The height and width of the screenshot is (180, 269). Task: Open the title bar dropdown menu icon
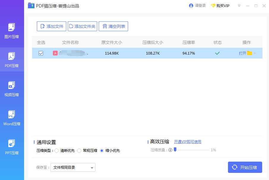click(239, 6)
